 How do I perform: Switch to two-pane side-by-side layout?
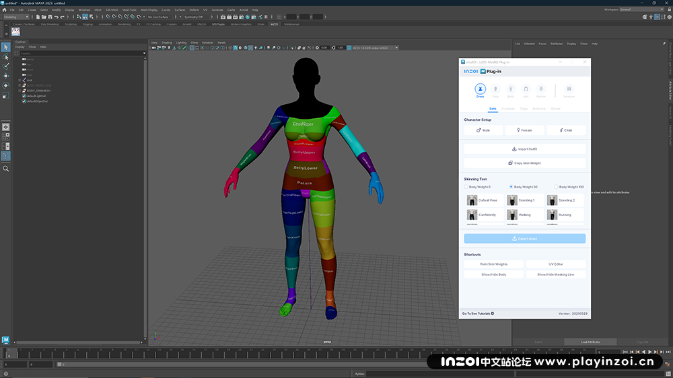[x=5, y=146]
